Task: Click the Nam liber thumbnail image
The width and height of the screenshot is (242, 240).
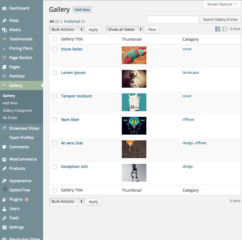Action: coord(134,126)
